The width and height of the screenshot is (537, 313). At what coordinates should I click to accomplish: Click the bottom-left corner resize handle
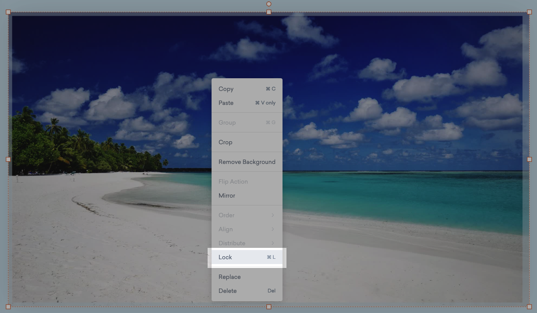[8, 306]
